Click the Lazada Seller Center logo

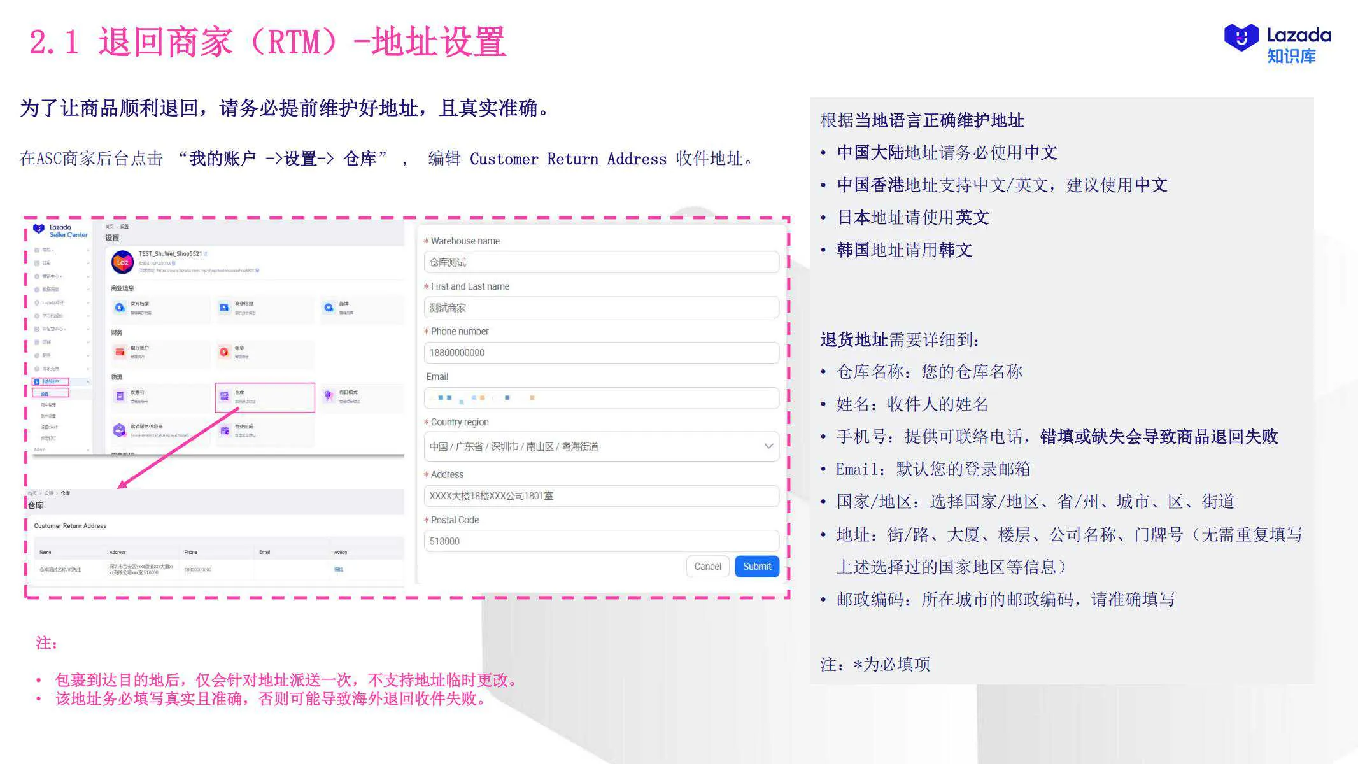pyautogui.click(x=60, y=231)
